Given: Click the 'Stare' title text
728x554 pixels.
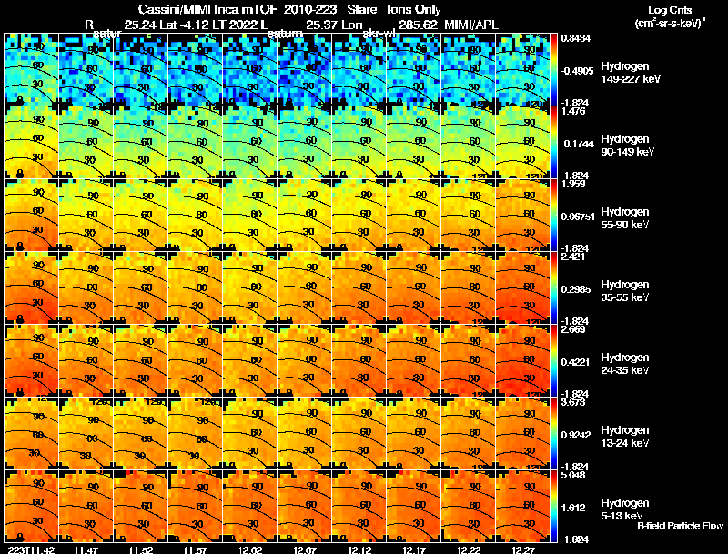Looking at the screenshot, I should coord(361,10).
